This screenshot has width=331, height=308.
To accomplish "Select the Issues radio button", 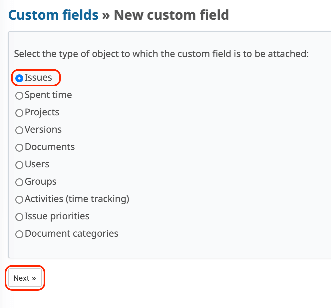I will (19, 78).
